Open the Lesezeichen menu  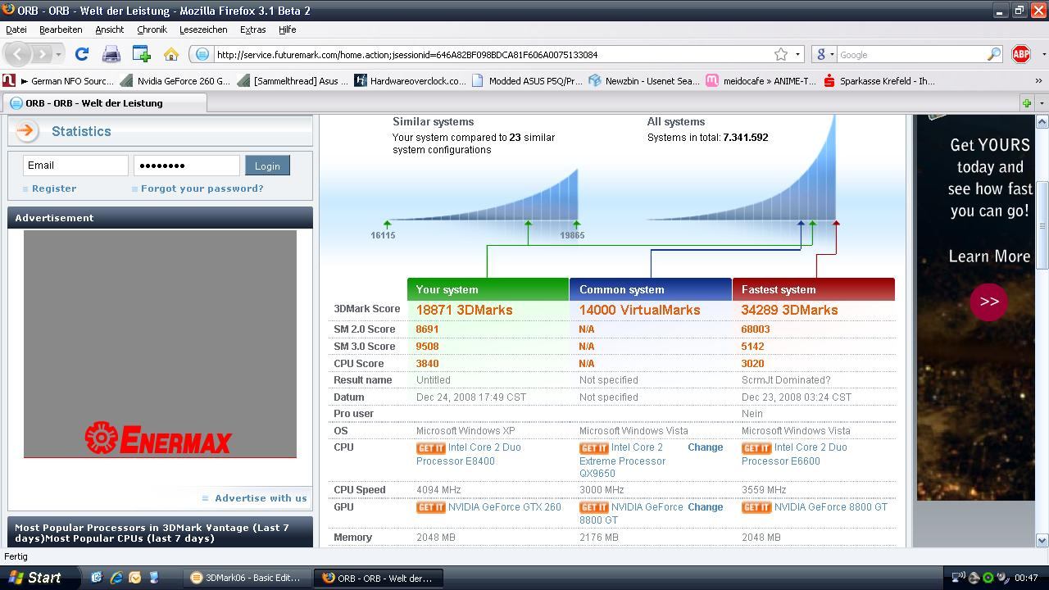coord(203,29)
